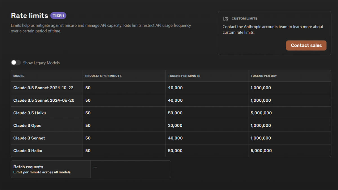Click the Rate limits heading
338x190 pixels.
coord(29,15)
